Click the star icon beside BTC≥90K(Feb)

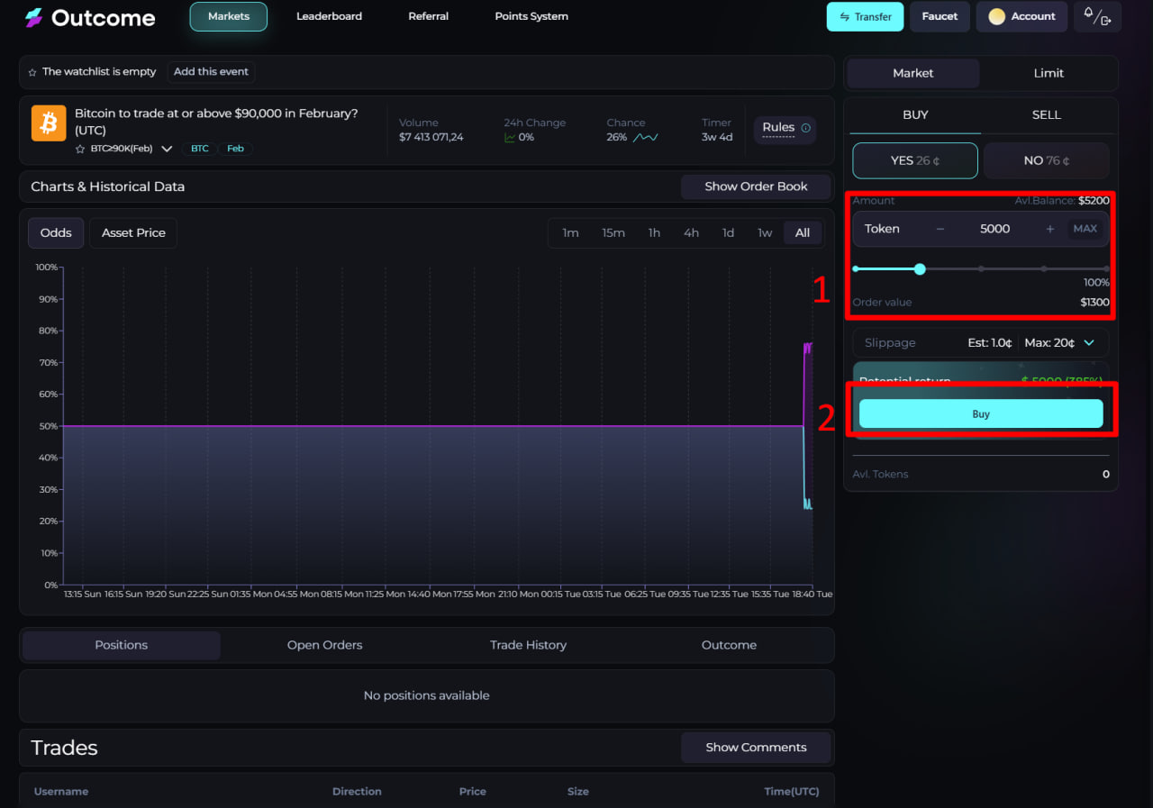(x=80, y=149)
